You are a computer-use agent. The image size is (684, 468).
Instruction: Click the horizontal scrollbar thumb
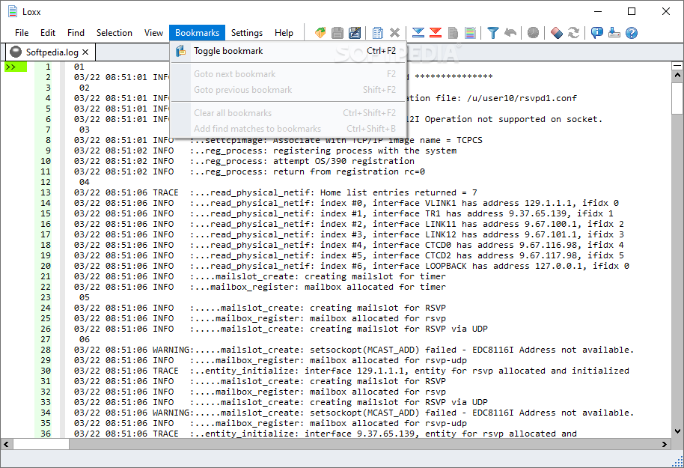click(41, 444)
